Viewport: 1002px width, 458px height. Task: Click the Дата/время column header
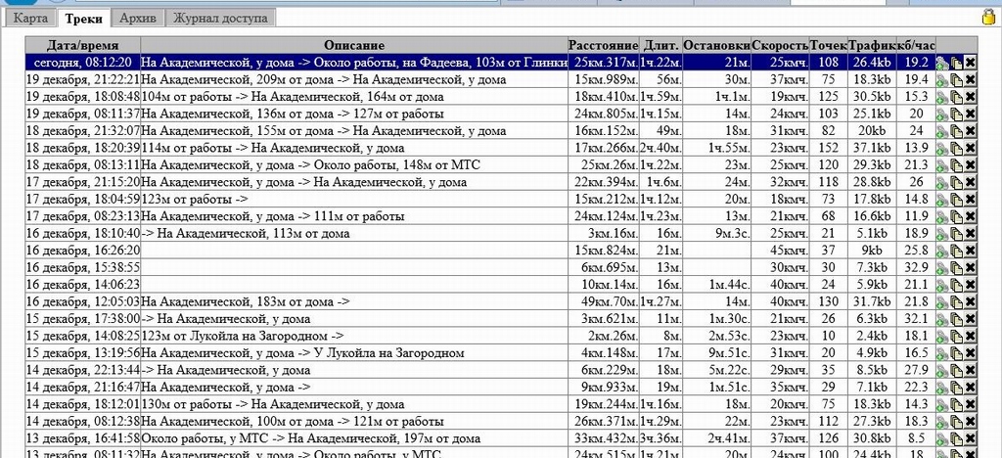[82, 45]
